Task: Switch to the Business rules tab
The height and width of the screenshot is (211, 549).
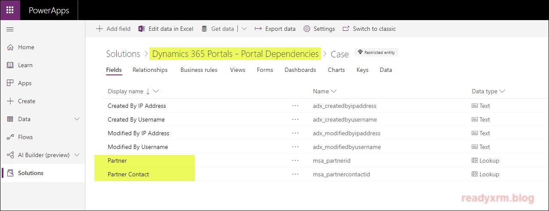Action: [x=199, y=70]
